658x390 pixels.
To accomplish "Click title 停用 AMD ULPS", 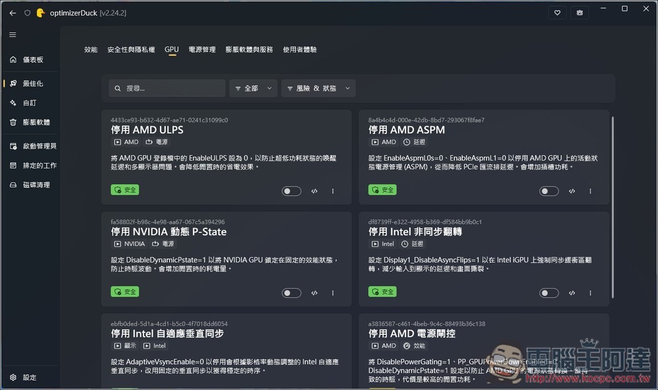I will 147,130.
